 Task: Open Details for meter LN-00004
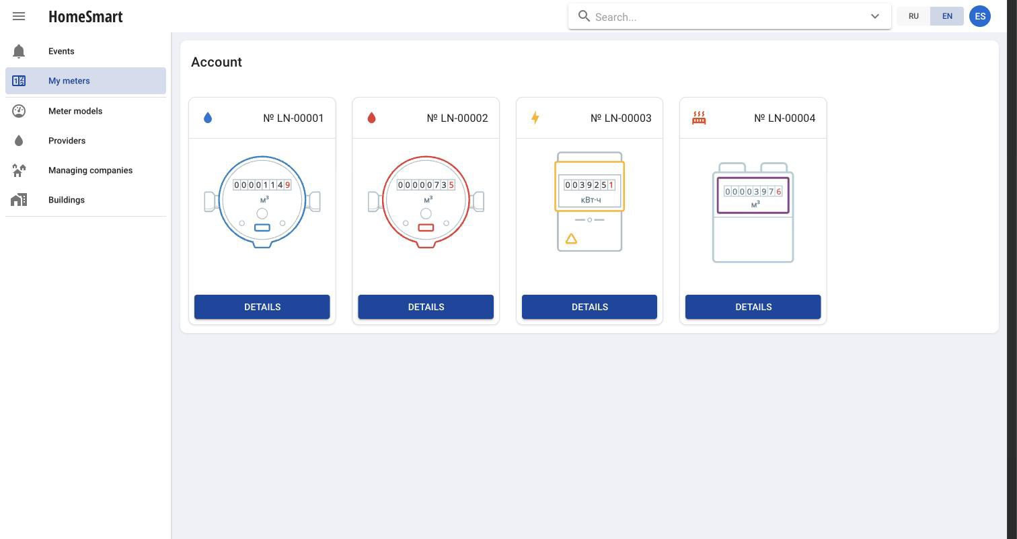click(x=753, y=307)
